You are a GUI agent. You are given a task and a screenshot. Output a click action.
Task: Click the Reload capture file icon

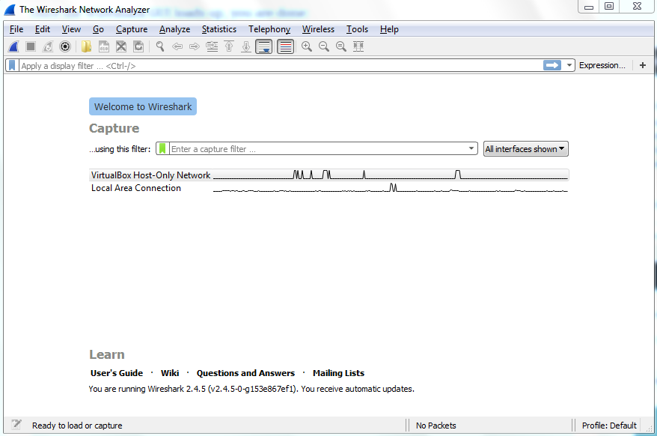(138, 46)
